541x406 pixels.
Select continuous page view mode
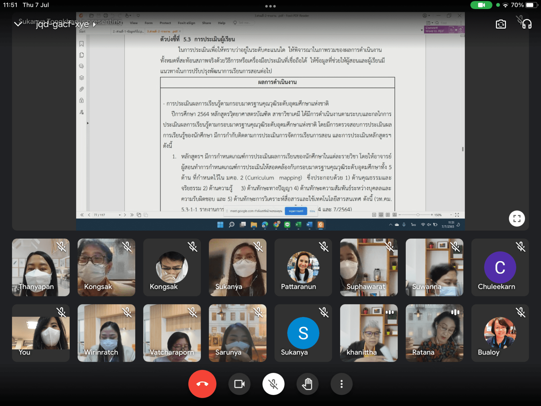[x=381, y=215]
